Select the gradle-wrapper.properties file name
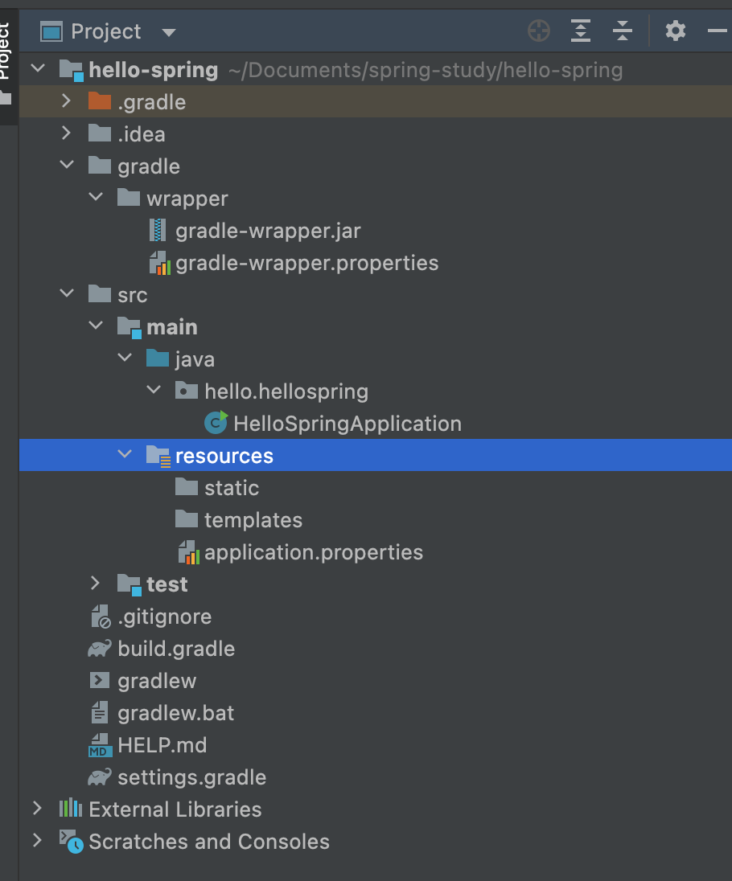 coord(307,263)
